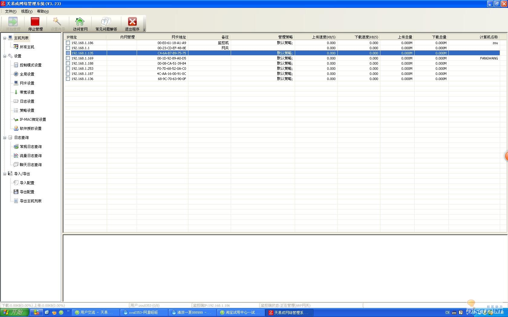The image size is (508, 317).
Task: Open Bandwidth Settings (带宽设置) in sidebar
Action: [27, 92]
